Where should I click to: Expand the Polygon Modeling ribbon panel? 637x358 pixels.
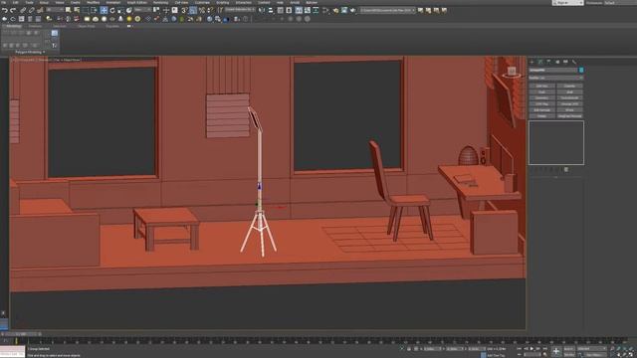click(30, 52)
